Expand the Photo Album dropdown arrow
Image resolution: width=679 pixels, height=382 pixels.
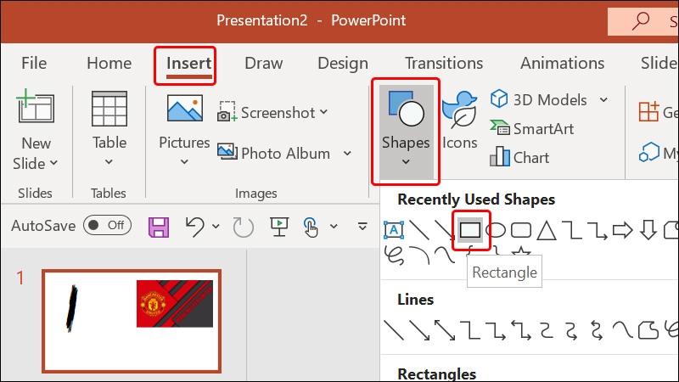click(347, 153)
